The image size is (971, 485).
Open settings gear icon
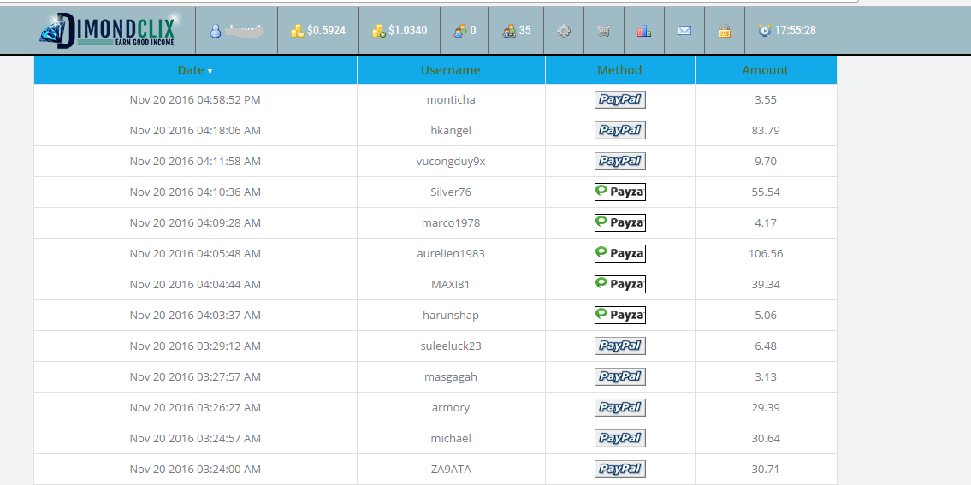click(x=563, y=31)
